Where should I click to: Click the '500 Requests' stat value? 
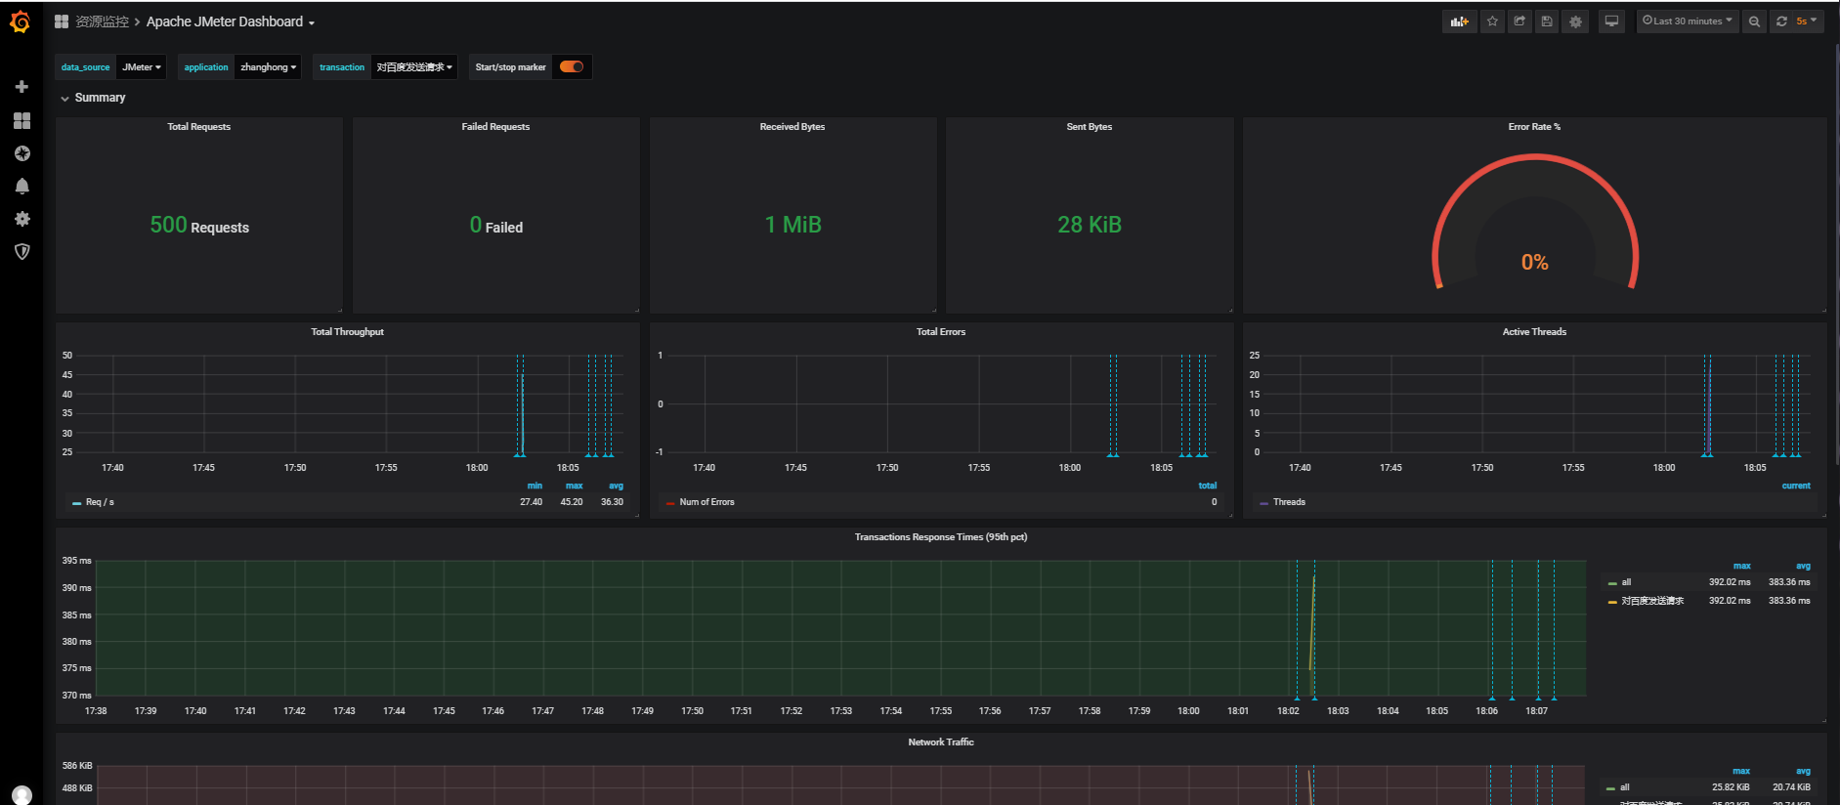pos(199,226)
